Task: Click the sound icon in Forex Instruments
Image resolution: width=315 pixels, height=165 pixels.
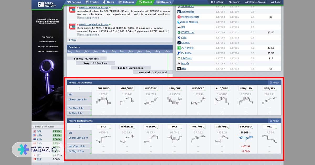Action: pyautogui.click(x=79, y=88)
